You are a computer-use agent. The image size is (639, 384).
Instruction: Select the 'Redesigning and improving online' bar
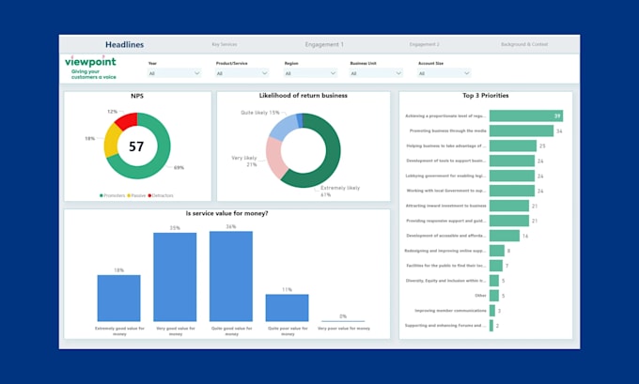tap(497, 251)
